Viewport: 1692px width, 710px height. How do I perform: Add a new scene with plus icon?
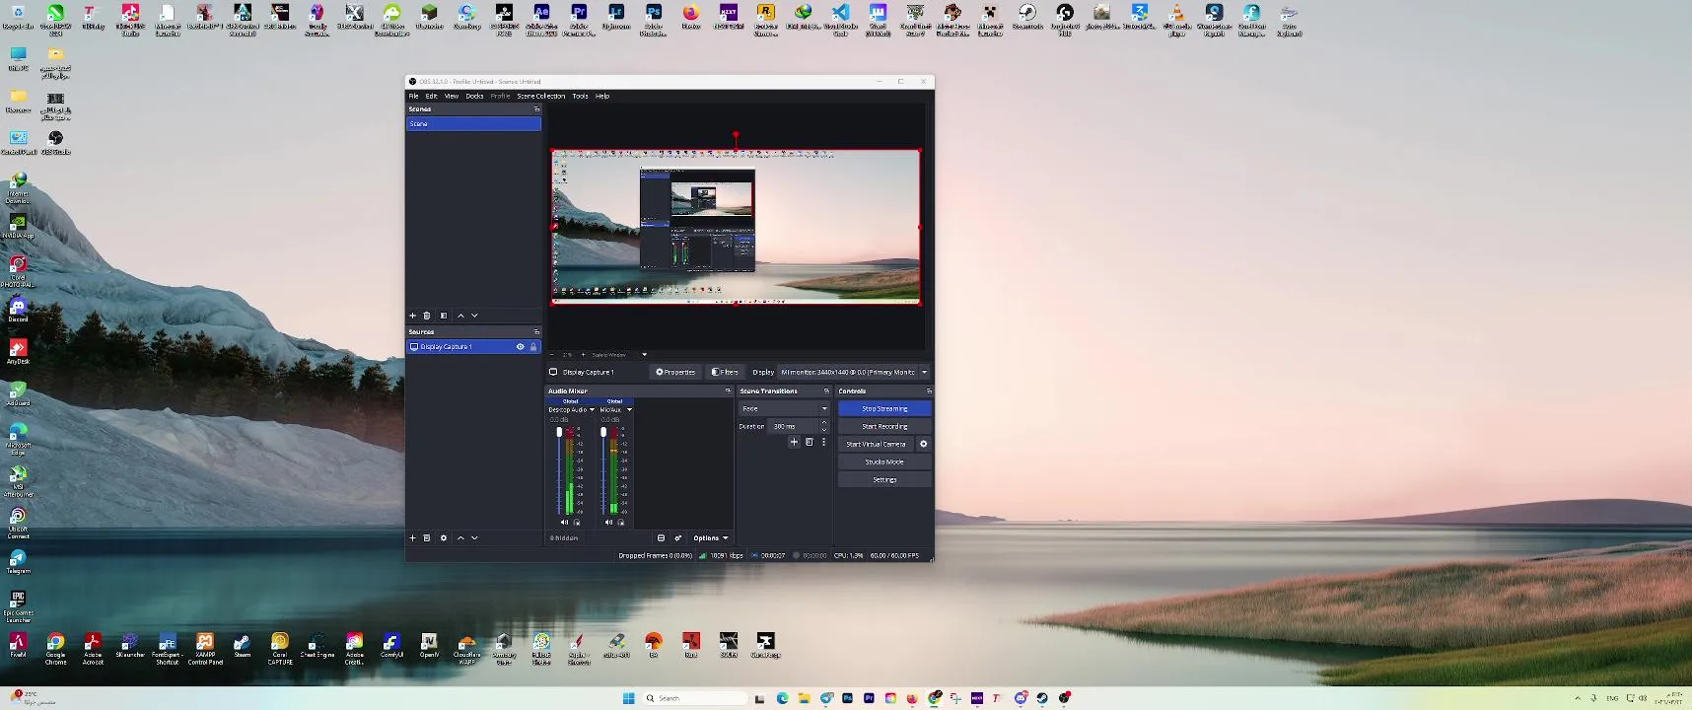(x=412, y=316)
